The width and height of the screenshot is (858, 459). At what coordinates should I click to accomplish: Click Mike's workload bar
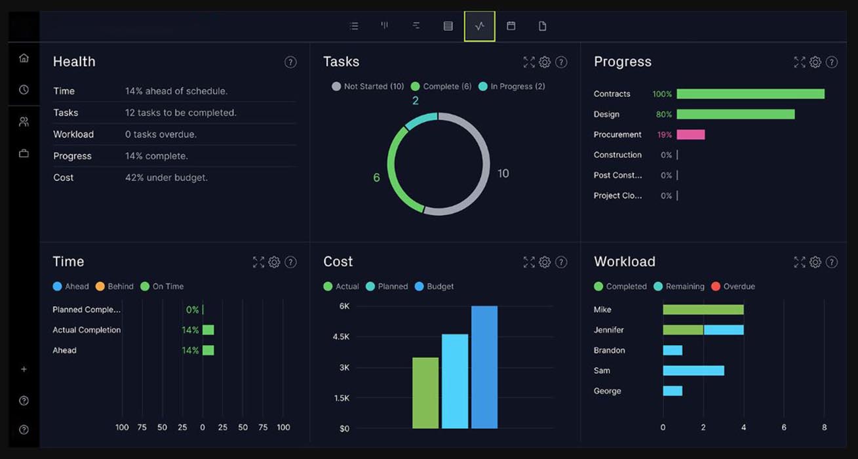(703, 309)
